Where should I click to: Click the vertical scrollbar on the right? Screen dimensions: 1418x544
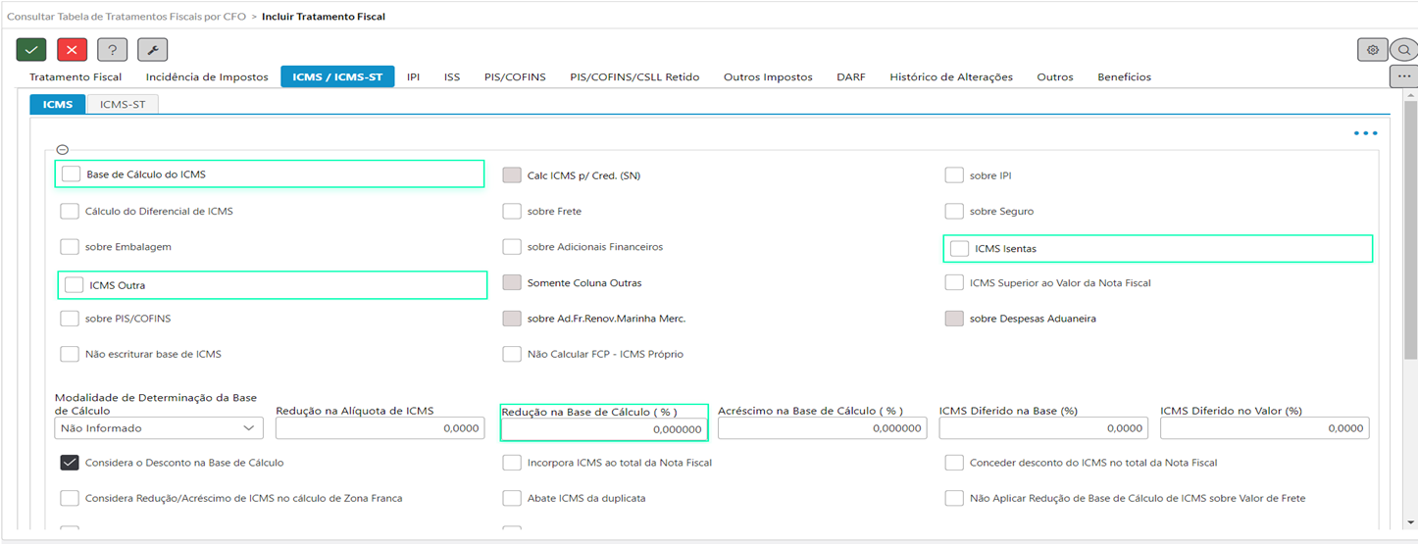[x=1410, y=294]
